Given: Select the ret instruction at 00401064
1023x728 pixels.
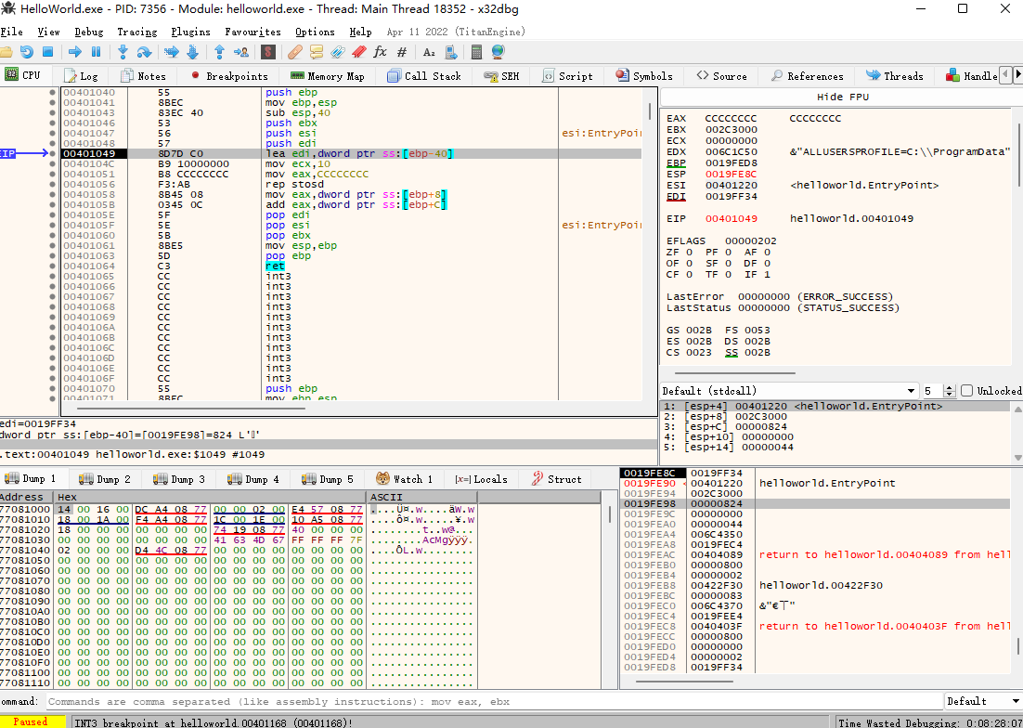Looking at the screenshot, I should pyautogui.click(x=353, y=266).
